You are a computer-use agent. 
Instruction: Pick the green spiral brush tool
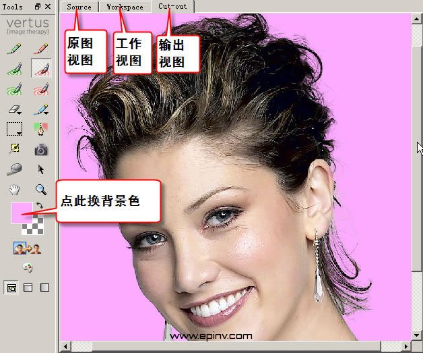[15, 88]
